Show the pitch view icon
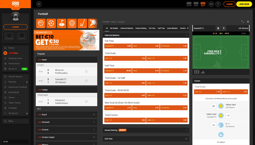 tap(197, 72)
